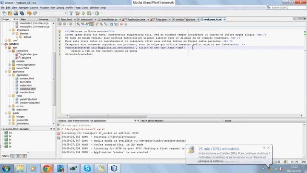Click the Re-run icon in Output panel
Image resolution: width=307 pixels, height=173 pixels.
pos(59,125)
